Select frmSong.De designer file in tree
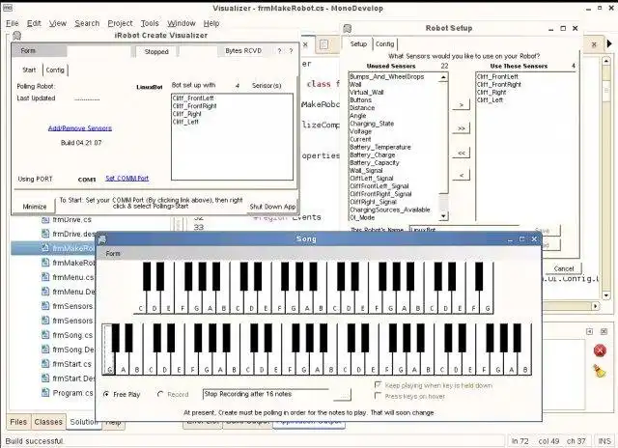618x448 pixels. [x=73, y=350]
